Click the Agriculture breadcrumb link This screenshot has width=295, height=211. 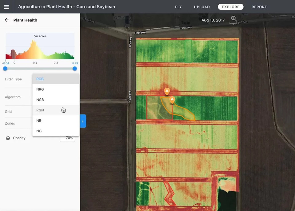[30, 7]
